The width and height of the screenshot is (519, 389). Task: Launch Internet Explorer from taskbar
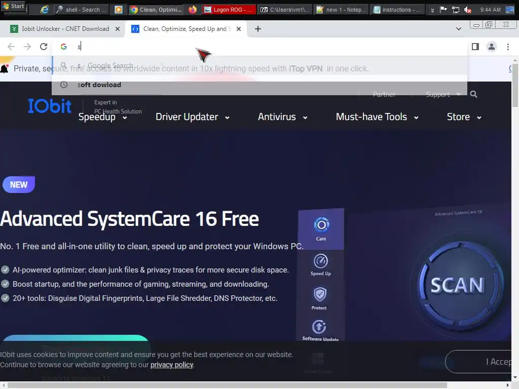45,10
